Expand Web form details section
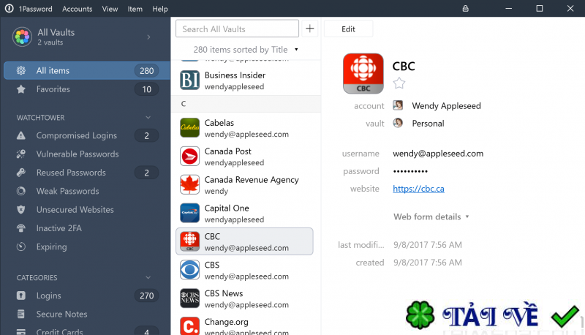585x335 pixels. [431, 217]
